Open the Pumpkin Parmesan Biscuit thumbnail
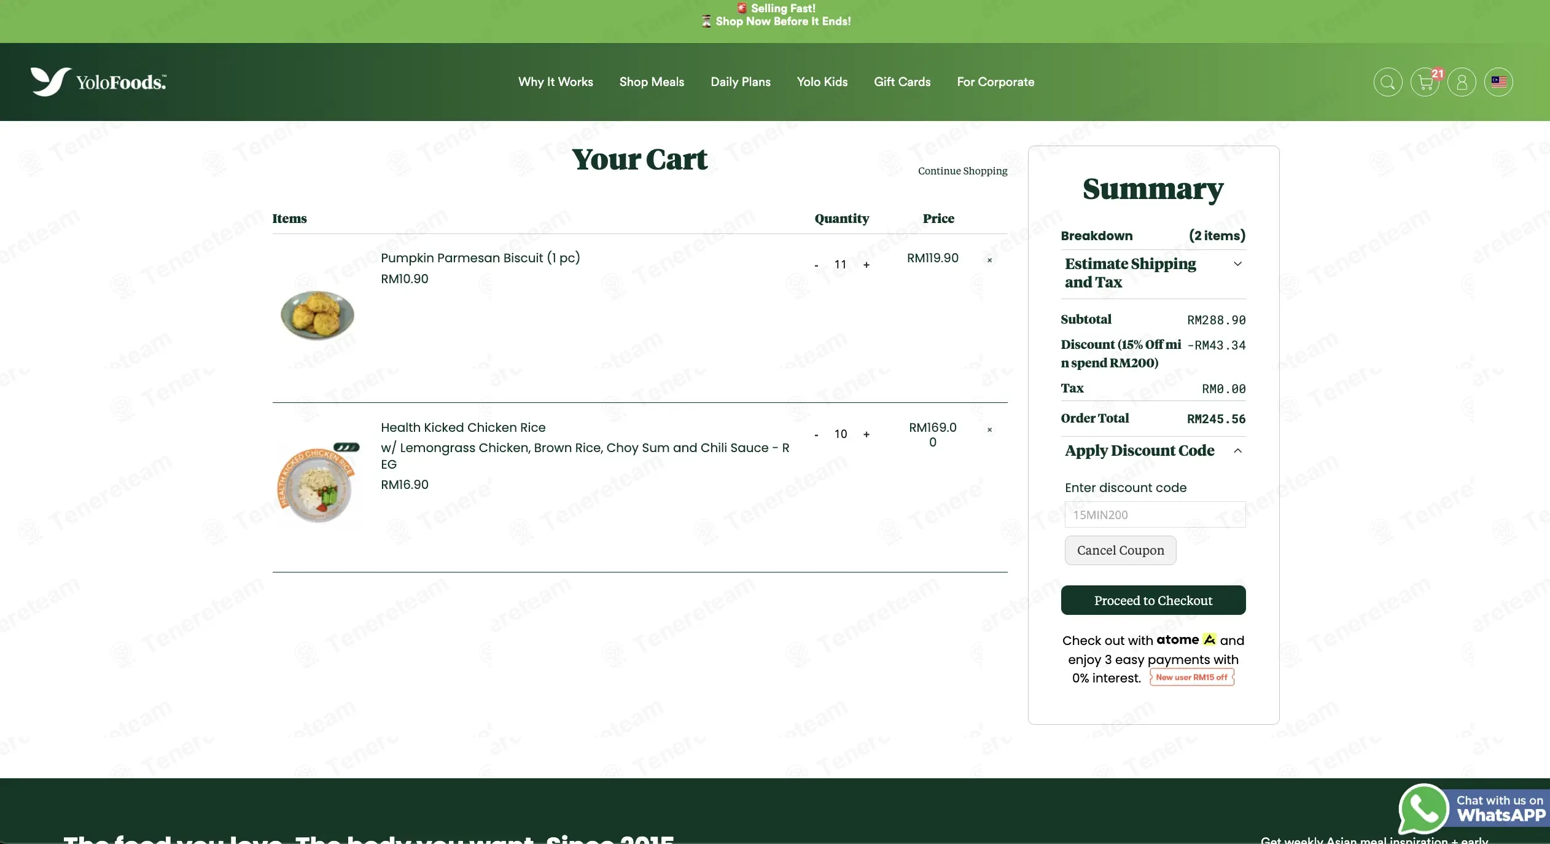 [317, 315]
